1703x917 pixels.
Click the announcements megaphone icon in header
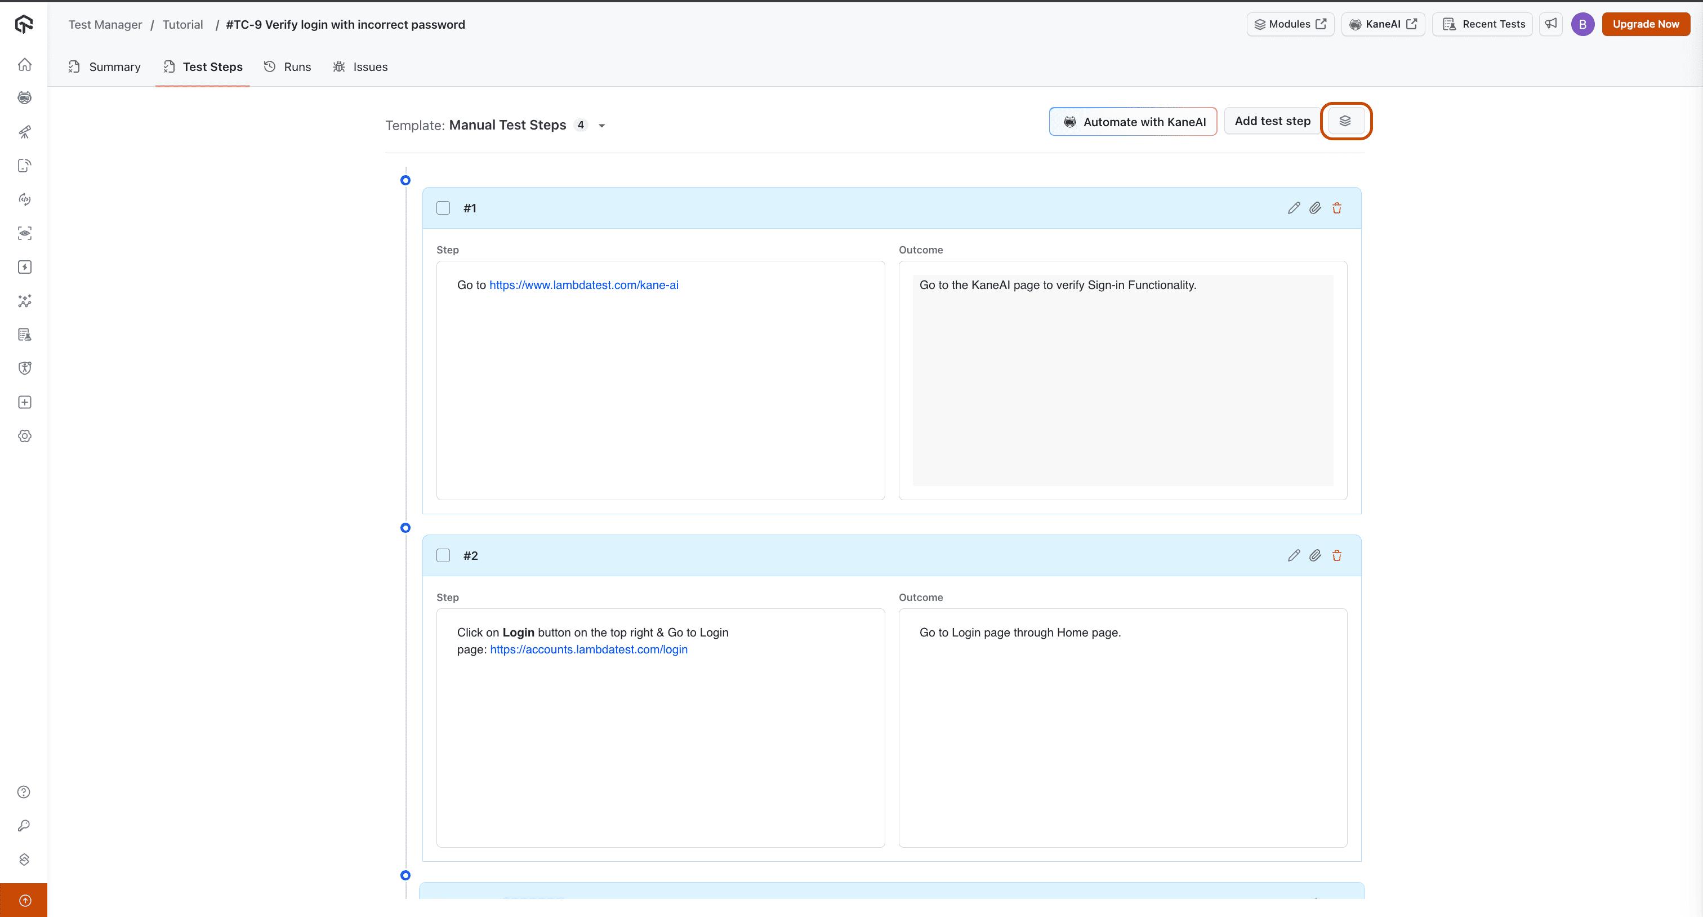click(x=1550, y=24)
